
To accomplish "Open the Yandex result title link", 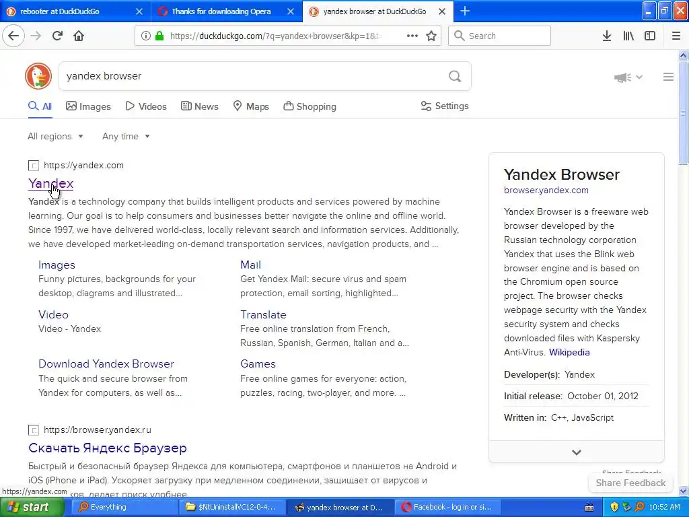I will (x=50, y=183).
